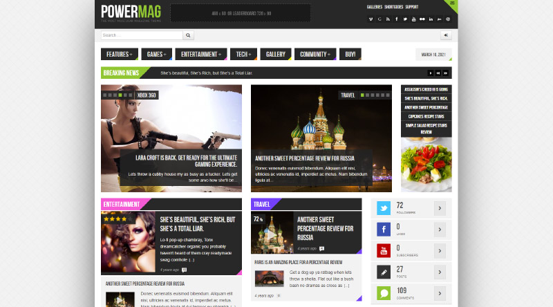This screenshot has height=307, width=553.
Task: Open the Vimeo icon in header
Action: click(371, 19)
